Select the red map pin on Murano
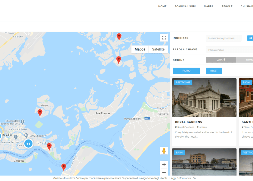Screen dimensions: 253x181 [40, 113]
